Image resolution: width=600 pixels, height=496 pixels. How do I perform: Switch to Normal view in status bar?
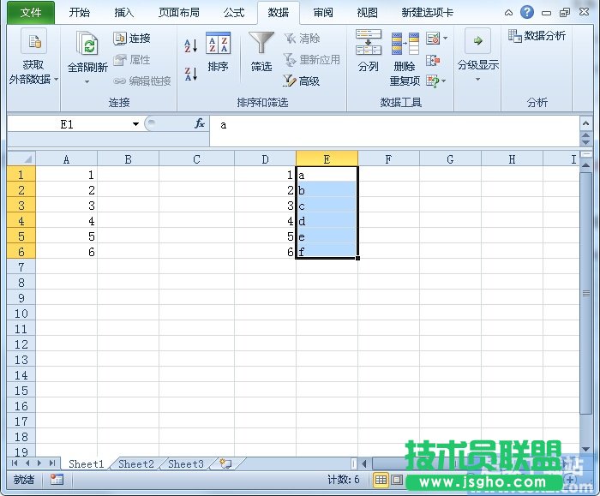[x=381, y=480]
